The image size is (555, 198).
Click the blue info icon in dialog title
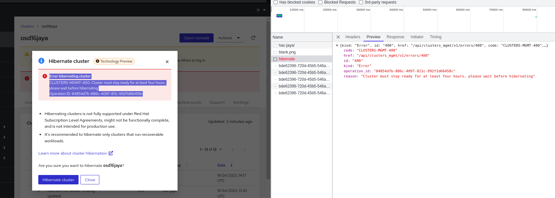(x=42, y=61)
